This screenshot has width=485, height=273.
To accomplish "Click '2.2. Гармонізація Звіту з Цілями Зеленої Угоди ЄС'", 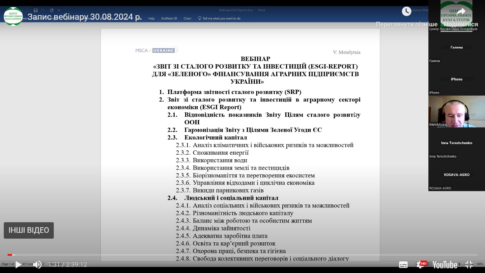I will tap(244, 130).
